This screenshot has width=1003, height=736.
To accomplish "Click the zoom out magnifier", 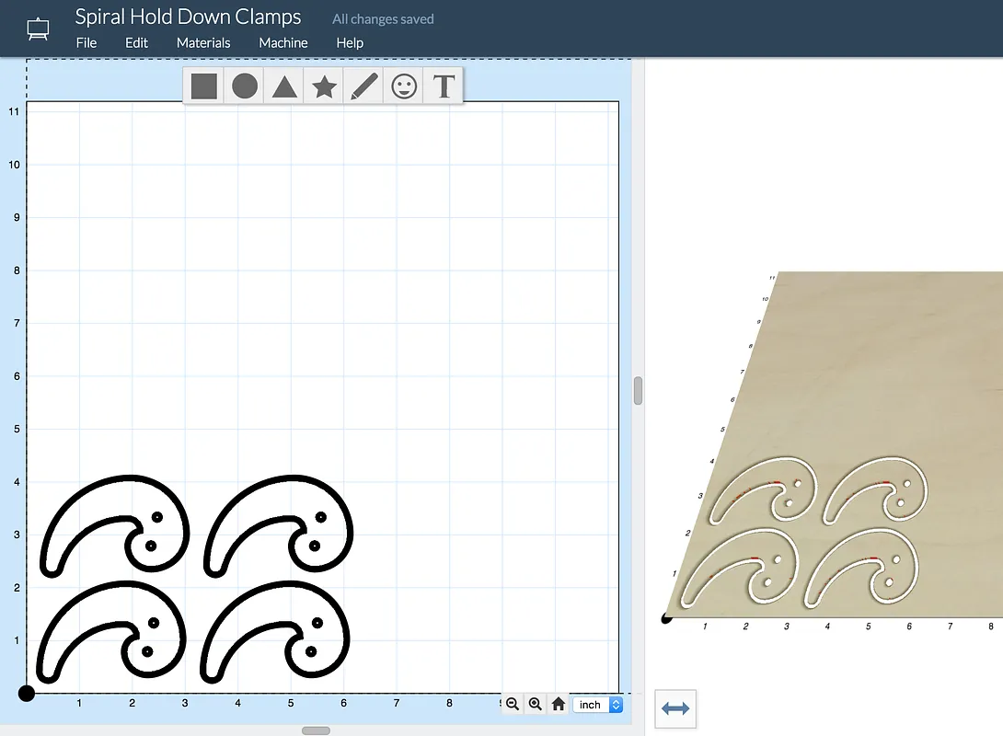I will [513, 704].
